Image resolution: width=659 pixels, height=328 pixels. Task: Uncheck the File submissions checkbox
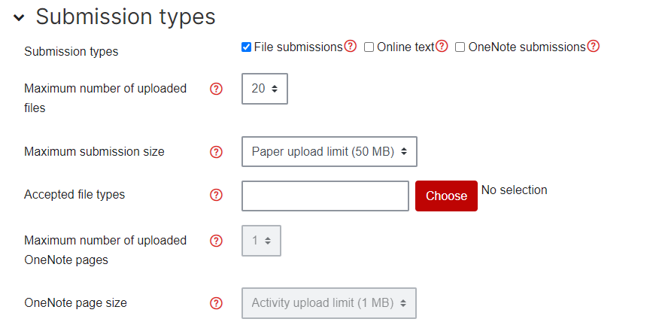click(246, 47)
